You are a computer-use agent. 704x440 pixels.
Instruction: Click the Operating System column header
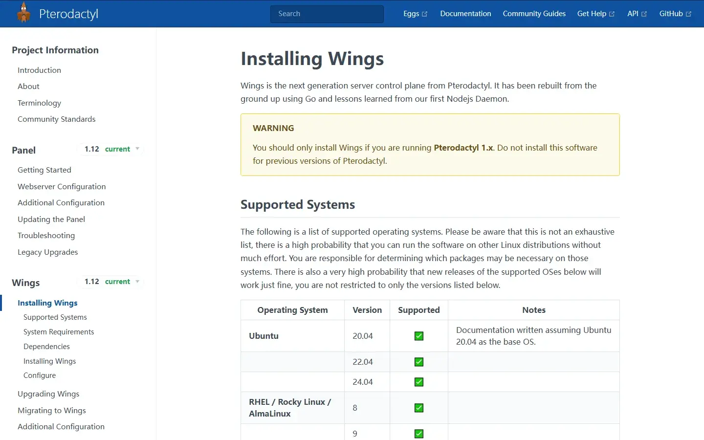[292, 310]
